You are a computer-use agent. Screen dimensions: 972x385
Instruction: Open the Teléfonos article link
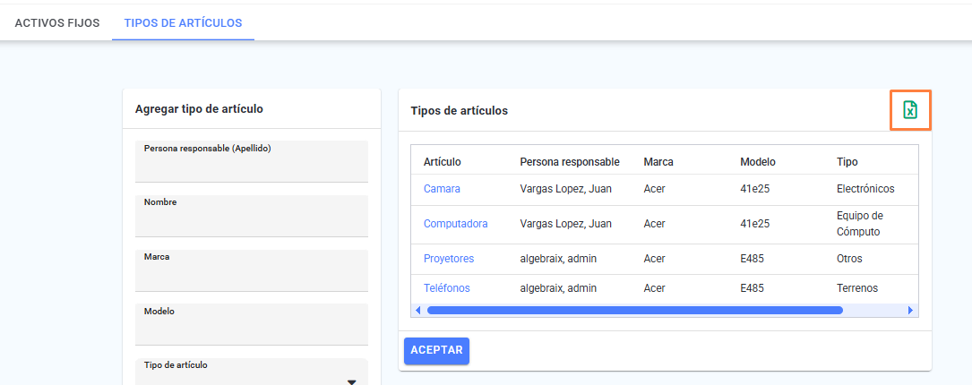(447, 288)
